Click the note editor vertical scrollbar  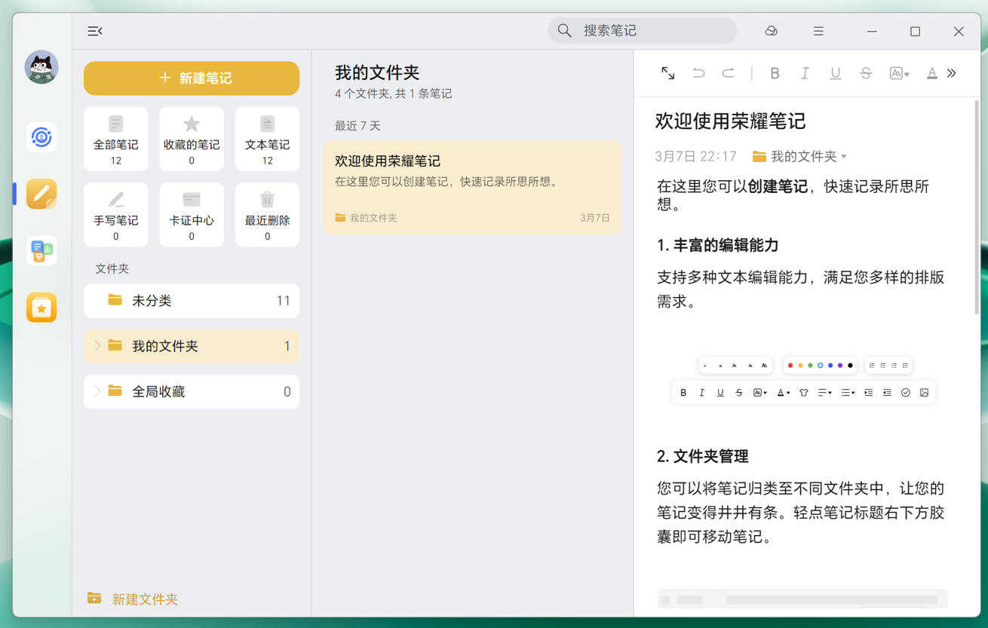coord(977,207)
